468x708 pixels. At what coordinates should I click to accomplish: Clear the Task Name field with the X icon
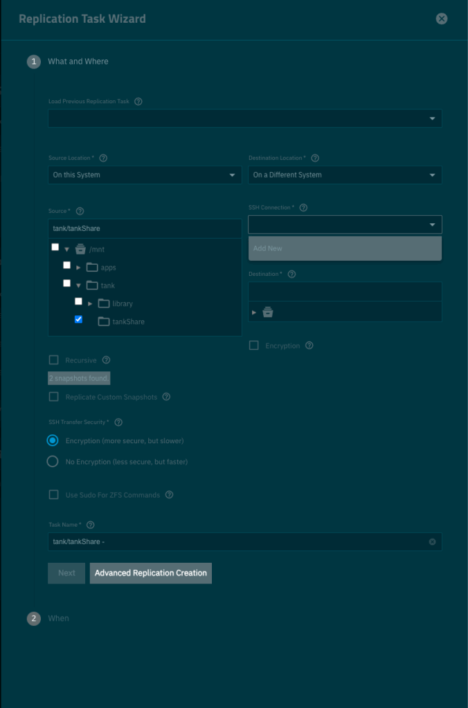[x=432, y=541]
